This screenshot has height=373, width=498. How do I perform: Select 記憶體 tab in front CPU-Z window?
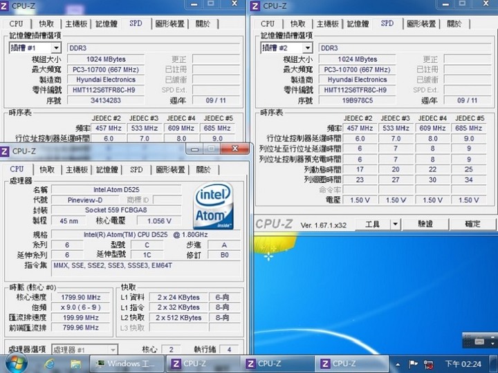point(107,170)
